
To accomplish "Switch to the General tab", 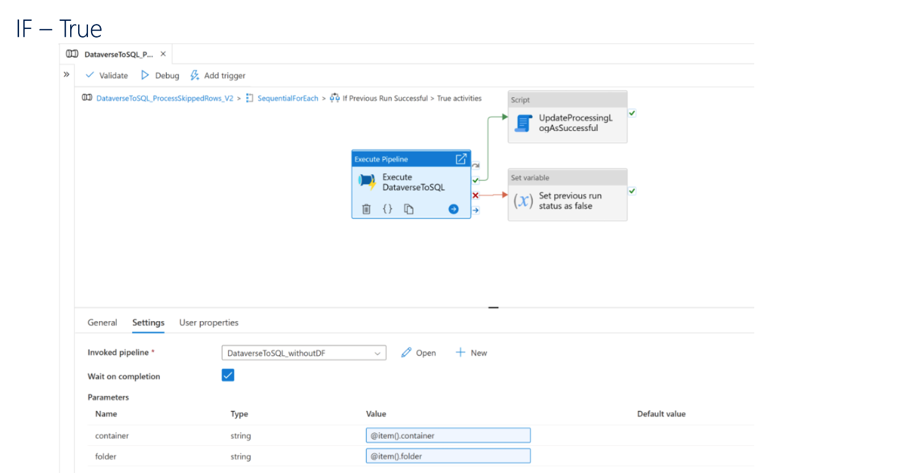I will coord(102,323).
